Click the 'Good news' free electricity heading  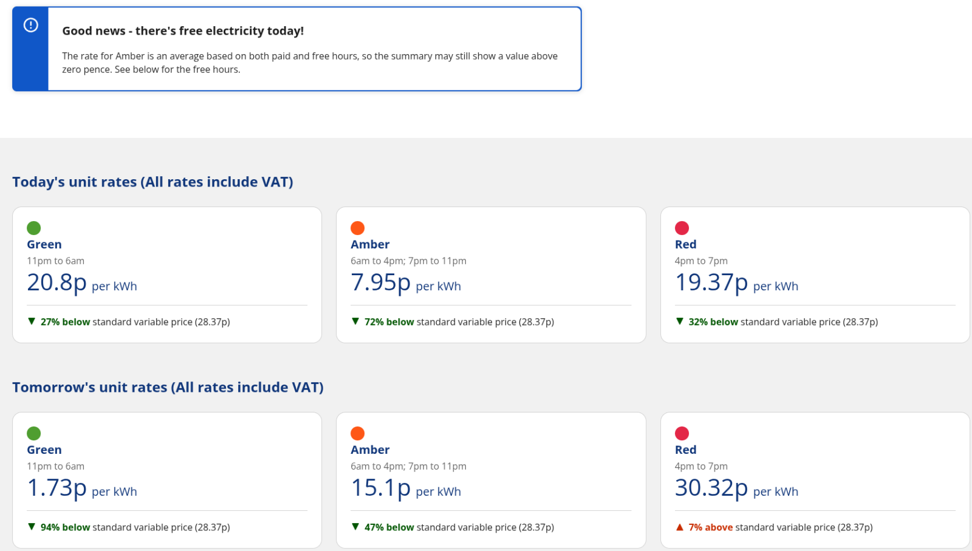tap(183, 31)
